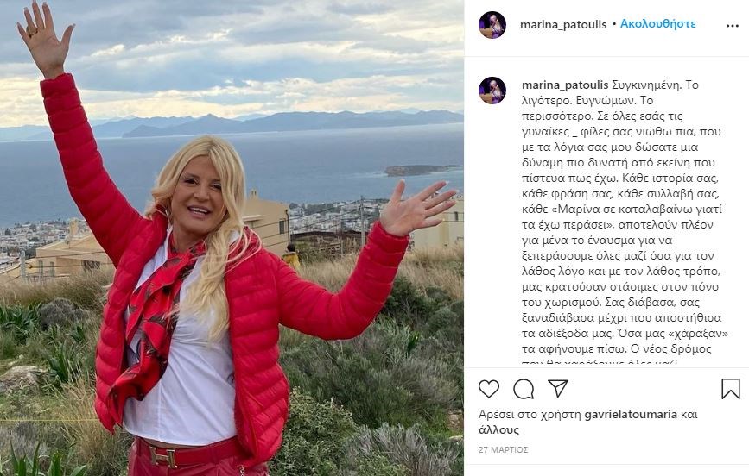Viewport: 749px width, 476px height.
Task: Open the post date 27 ΜΑΡΤΙΟΣ
Action: click(503, 450)
